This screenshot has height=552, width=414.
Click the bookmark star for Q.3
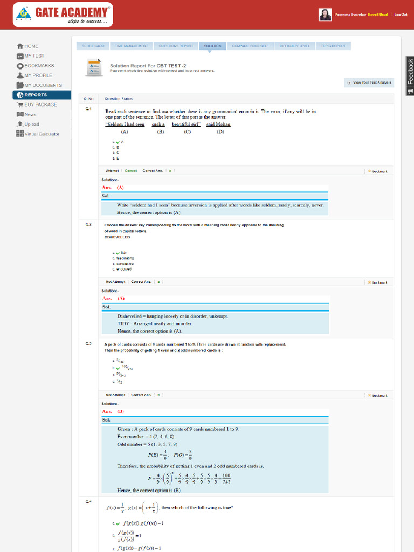[x=369, y=395]
